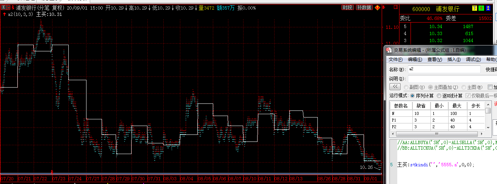This screenshot has height=184, width=497.
Task: Click the 最小 column header
Action: point(439,106)
